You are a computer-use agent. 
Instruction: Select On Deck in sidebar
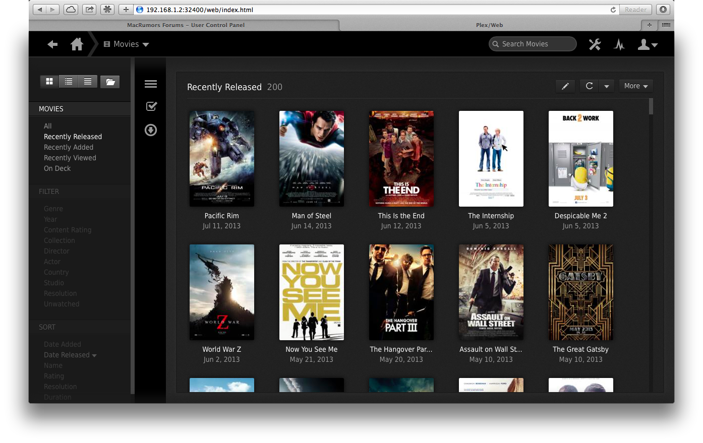[57, 168]
